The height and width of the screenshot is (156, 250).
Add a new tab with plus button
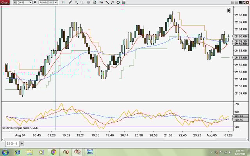click(x=21, y=144)
